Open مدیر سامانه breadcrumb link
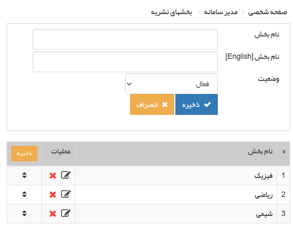The width and height of the screenshot is (293, 228). 221,12
